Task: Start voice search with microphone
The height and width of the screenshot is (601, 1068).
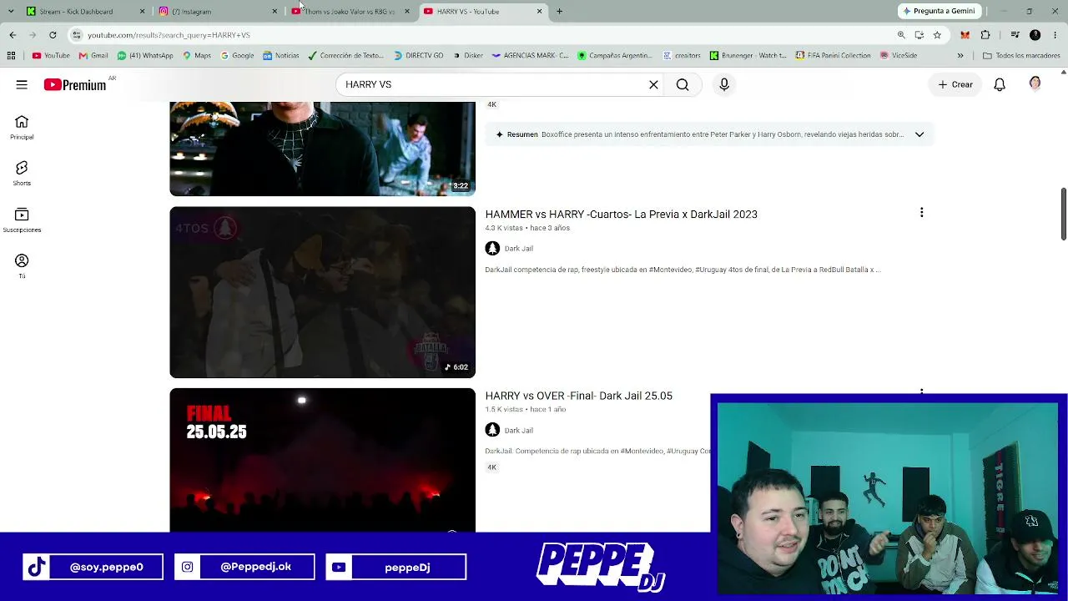Action: click(724, 84)
